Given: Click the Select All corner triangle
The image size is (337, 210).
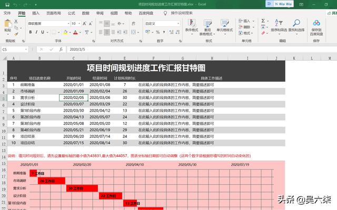Looking at the screenshot, I should pyautogui.click(x=4, y=58).
